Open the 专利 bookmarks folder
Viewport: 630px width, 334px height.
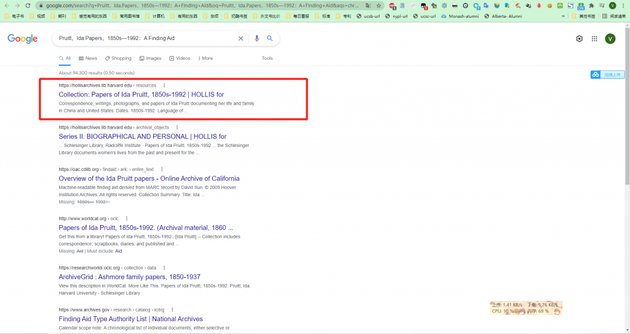coord(343,16)
